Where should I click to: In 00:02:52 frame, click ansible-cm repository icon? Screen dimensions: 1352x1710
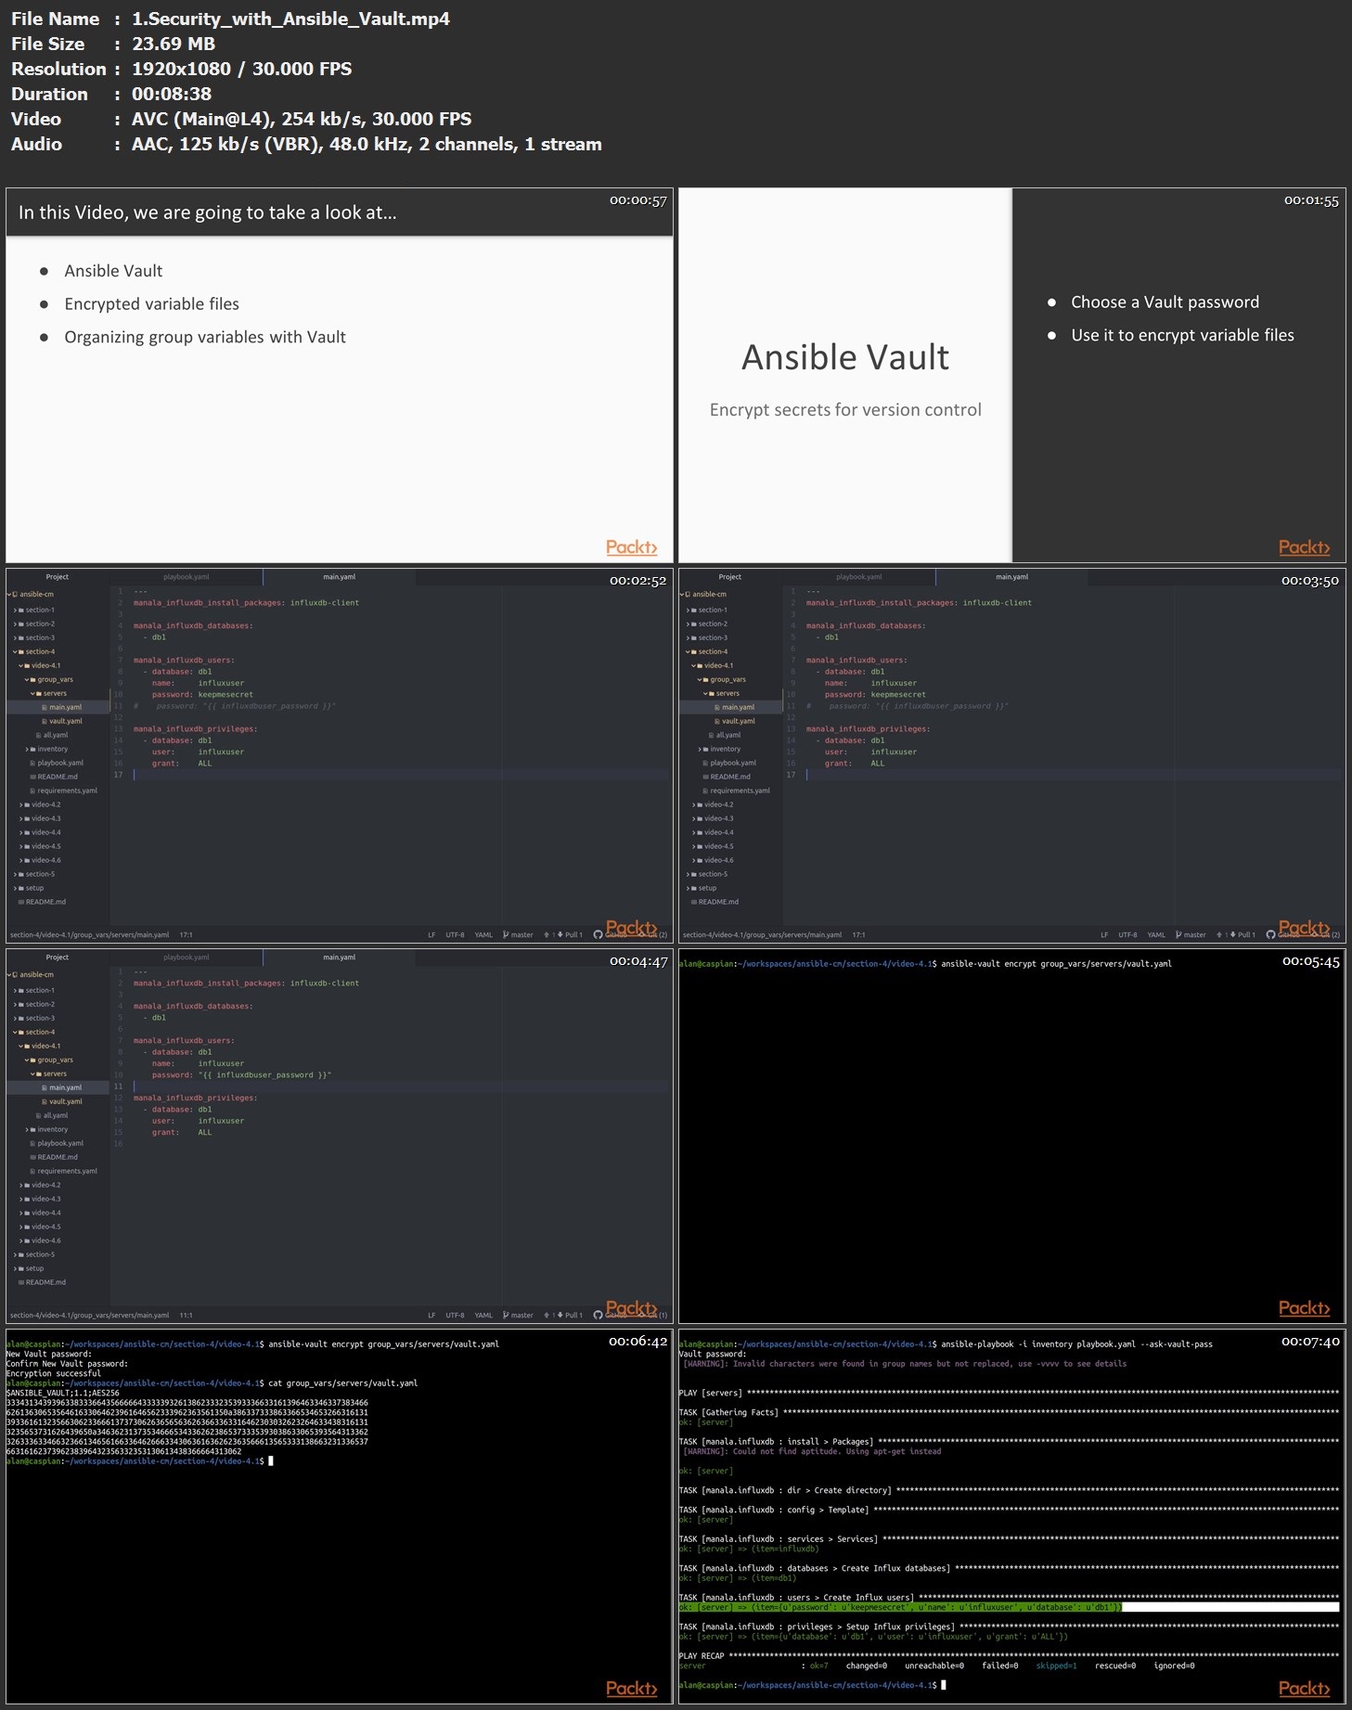pyautogui.click(x=15, y=595)
